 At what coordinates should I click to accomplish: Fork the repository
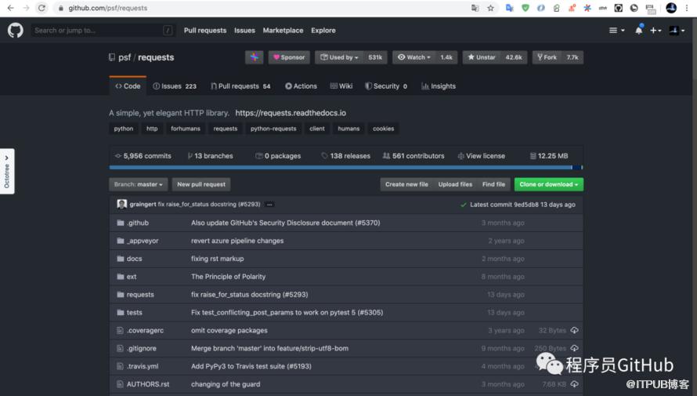tap(547, 57)
